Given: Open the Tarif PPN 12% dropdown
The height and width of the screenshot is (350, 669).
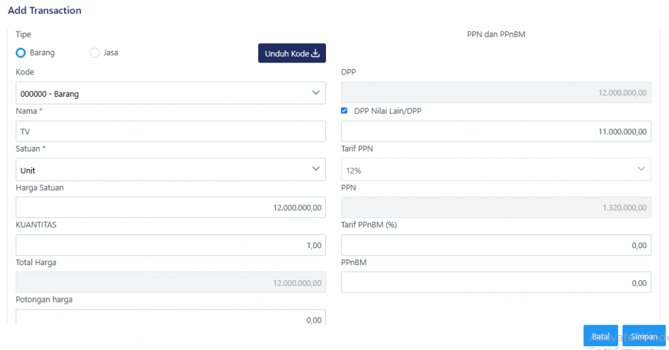Looking at the screenshot, I should tap(496, 170).
